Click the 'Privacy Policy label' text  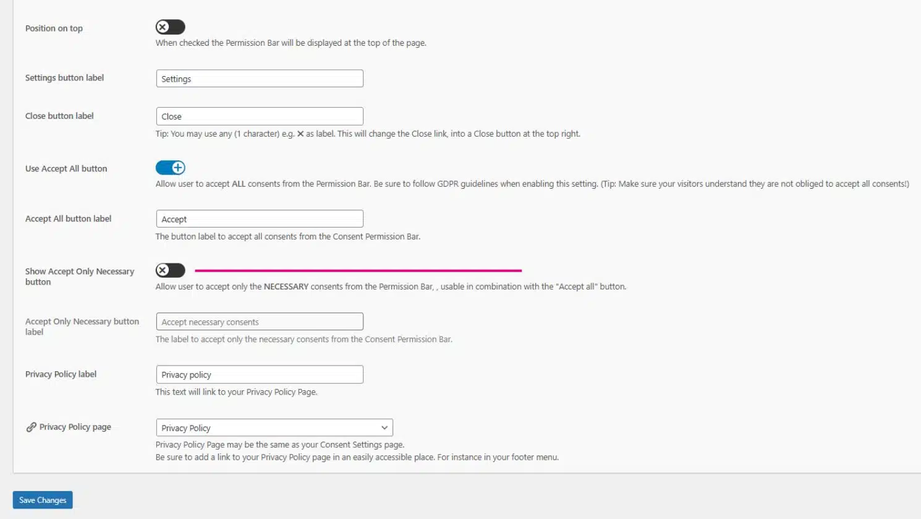click(x=61, y=374)
